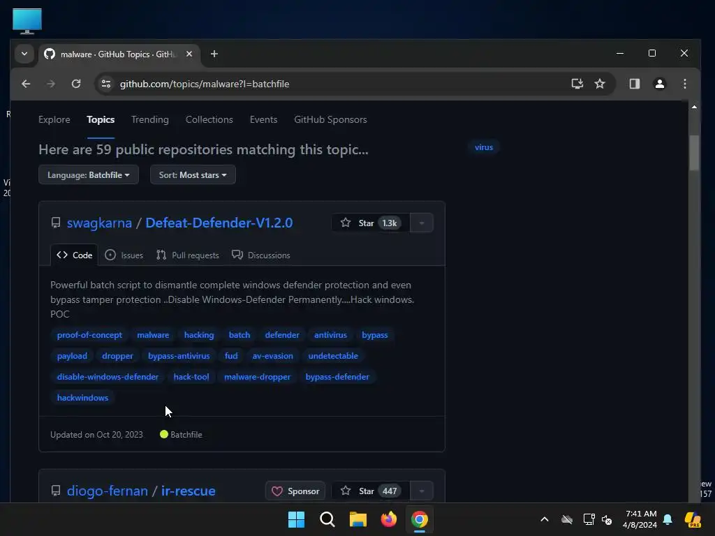The width and height of the screenshot is (715, 536).
Task: Open GitHub Sponsors page
Action: [x=330, y=120]
